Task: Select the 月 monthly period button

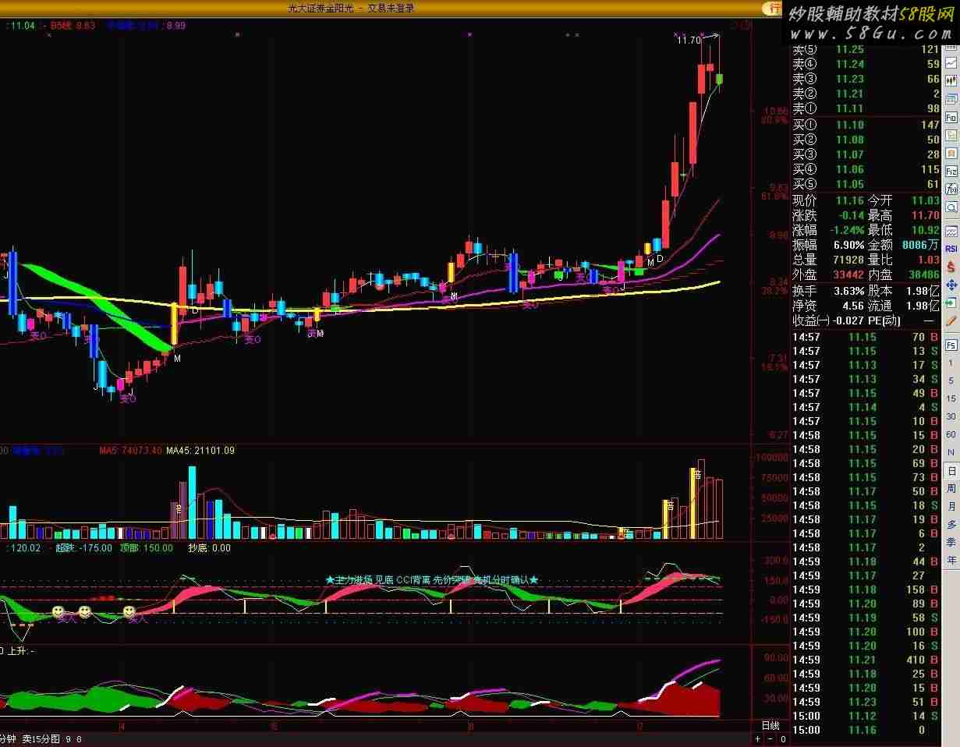Action: pos(951,507)
